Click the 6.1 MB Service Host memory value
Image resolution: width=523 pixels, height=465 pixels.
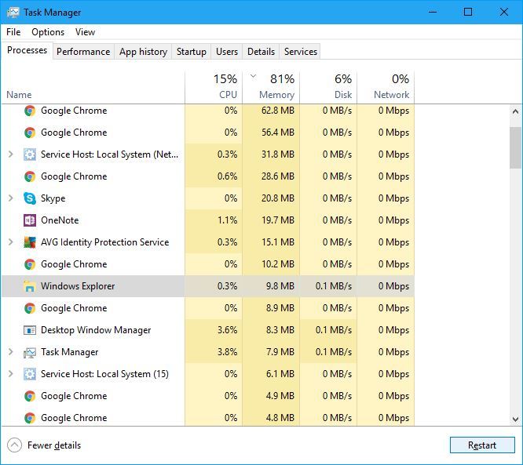coord(280,374)
